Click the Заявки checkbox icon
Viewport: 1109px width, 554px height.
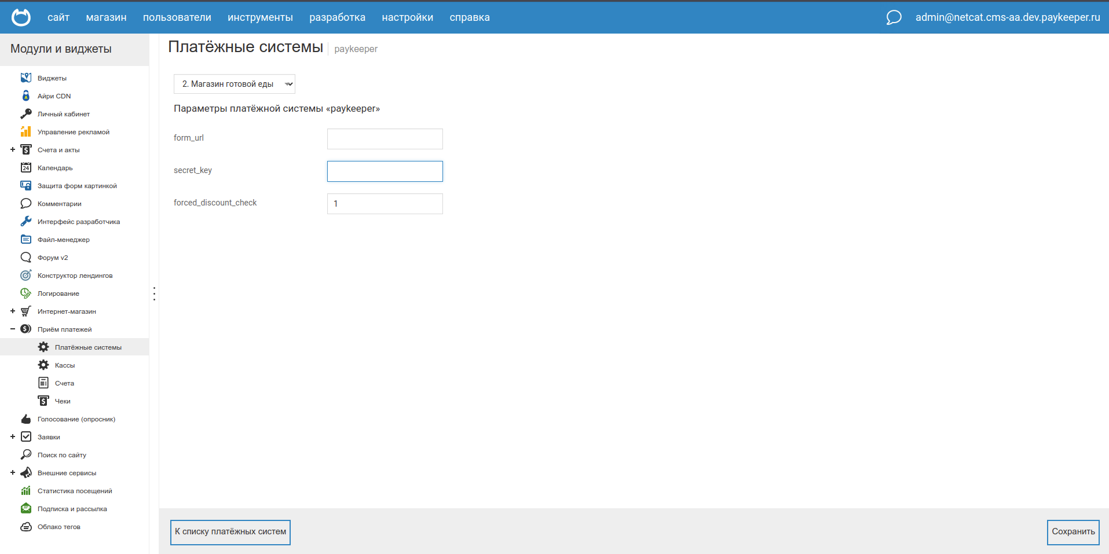pos(26,436)
